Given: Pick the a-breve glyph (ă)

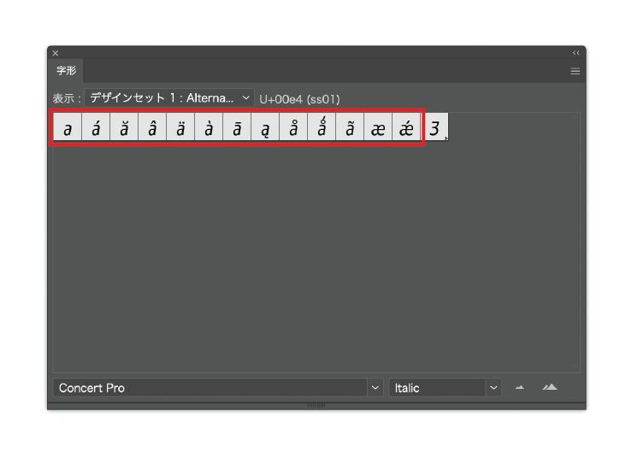Looking at the screenshot, I should (x=124, y=129).
